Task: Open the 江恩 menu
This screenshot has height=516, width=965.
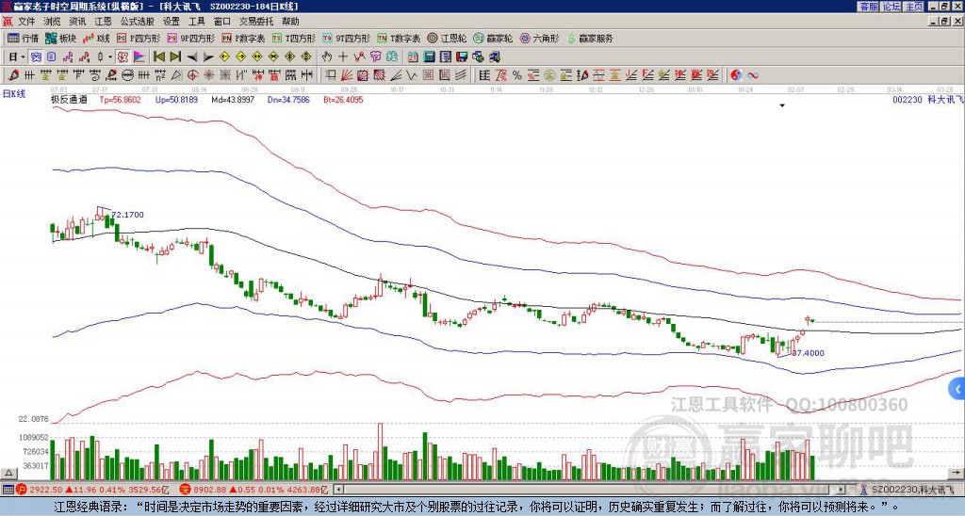Action: (103, 22)
